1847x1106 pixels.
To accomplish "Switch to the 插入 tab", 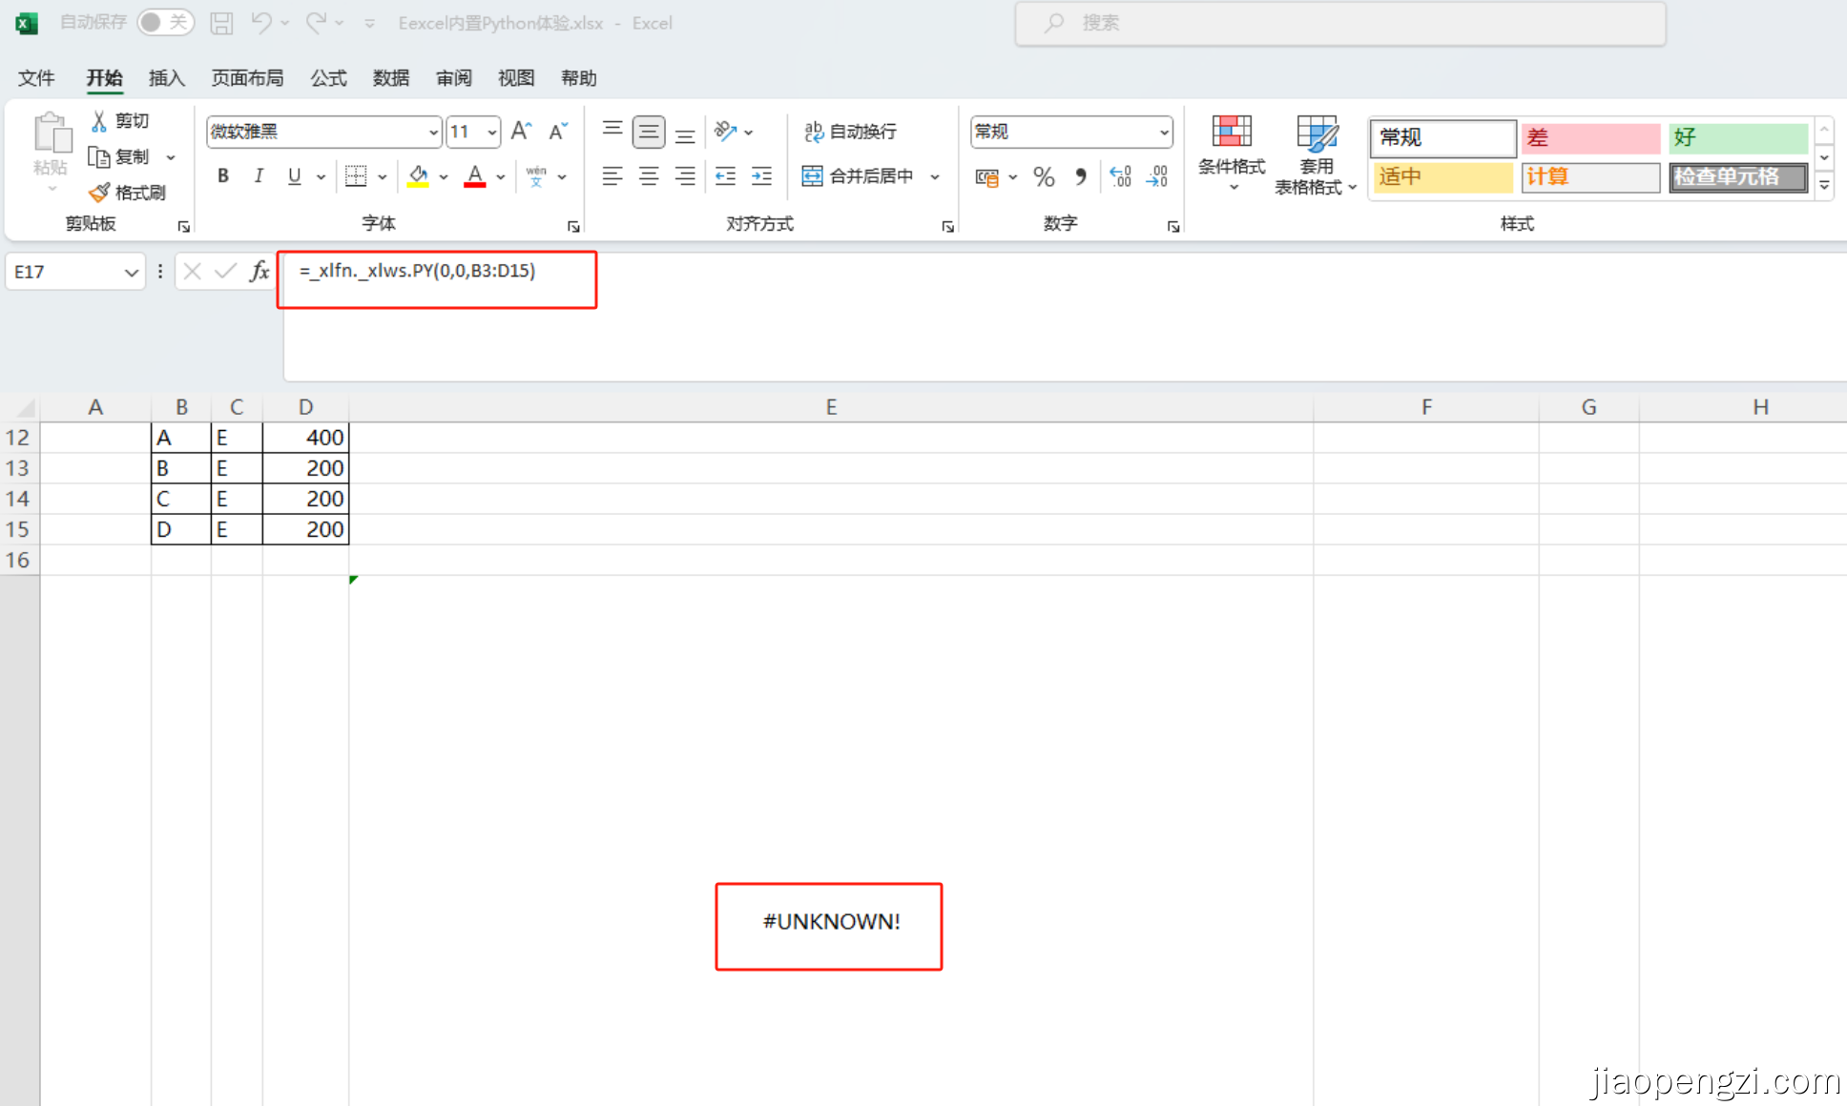I will pos(166,78).
